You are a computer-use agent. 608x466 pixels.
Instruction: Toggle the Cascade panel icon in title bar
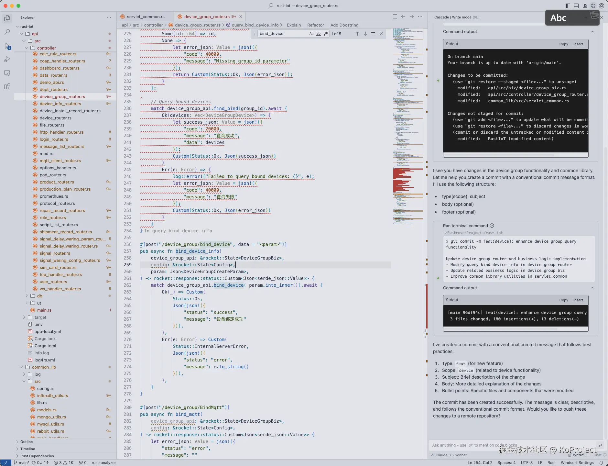(593, 6)
